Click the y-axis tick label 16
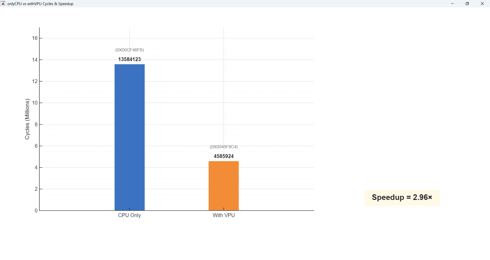Viewport: 490px width, 260px height. coord(35,38)
